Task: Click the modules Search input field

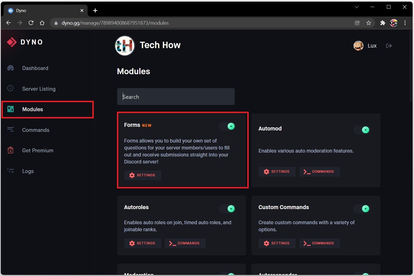Action: (176, 97)
